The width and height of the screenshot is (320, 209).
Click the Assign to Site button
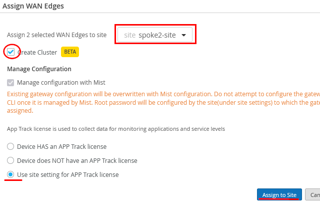coord(279,195)
